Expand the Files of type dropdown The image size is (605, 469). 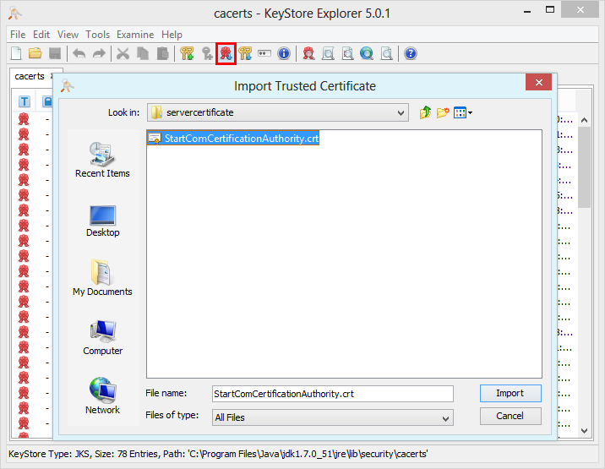[x=445, y=418]
